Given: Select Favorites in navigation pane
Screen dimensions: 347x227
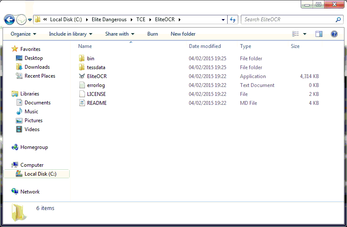Looking at the screenshot, I should tap(30, 49).
